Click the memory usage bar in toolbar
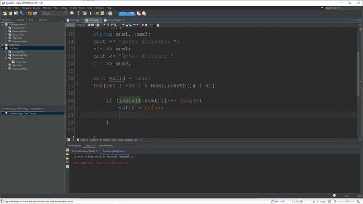This screenshot has height=204, width=363. 126,14
